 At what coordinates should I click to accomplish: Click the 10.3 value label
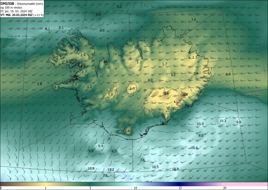tap(223, 121)
